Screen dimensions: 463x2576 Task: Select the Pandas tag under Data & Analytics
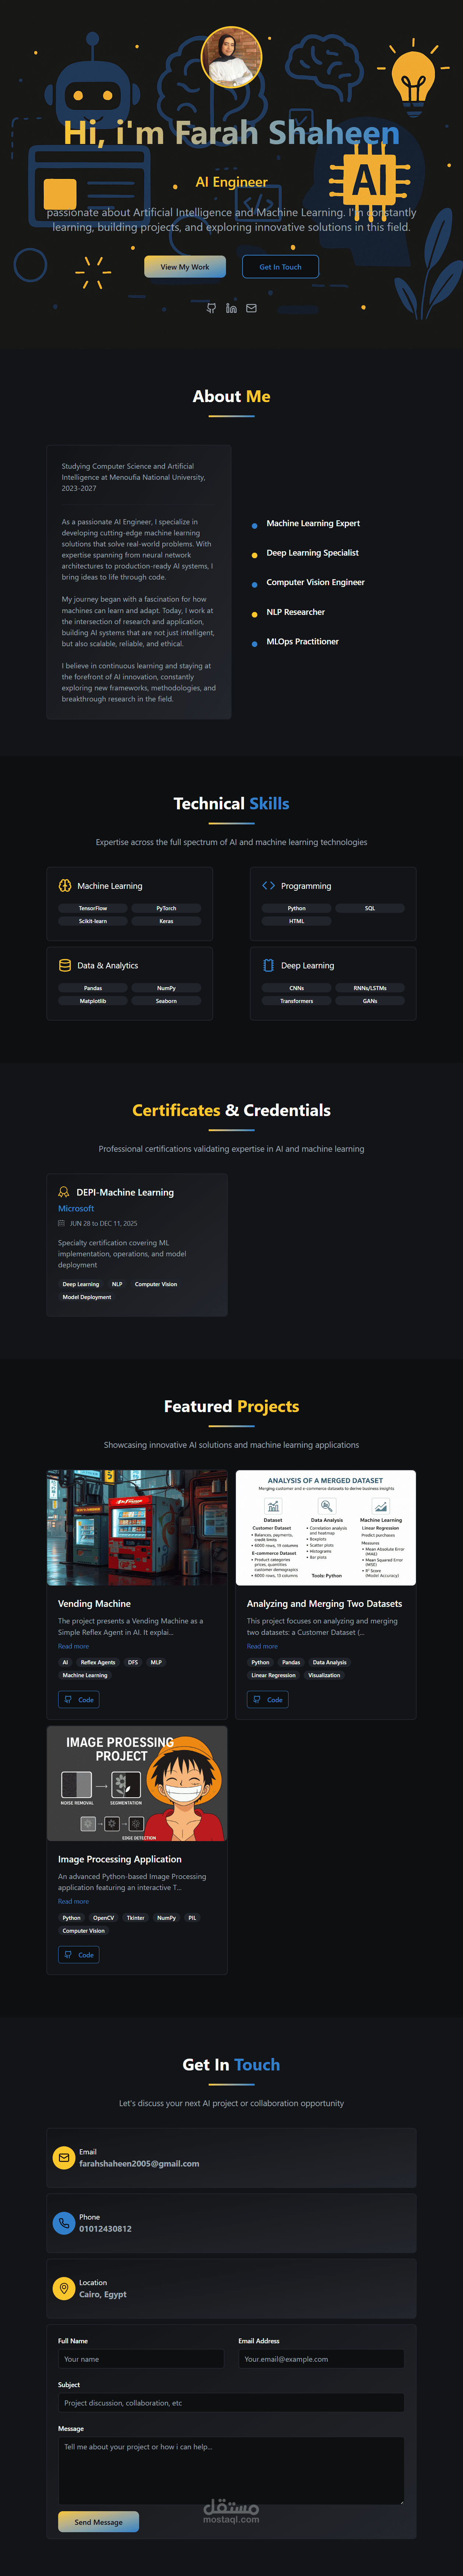click(x=93, y=988)
